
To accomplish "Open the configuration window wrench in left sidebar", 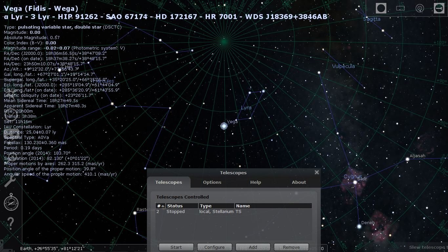I will pos(10,180).
